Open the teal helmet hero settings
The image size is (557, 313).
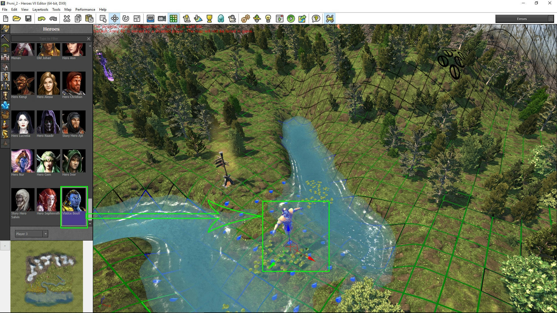tap(221, 19)
